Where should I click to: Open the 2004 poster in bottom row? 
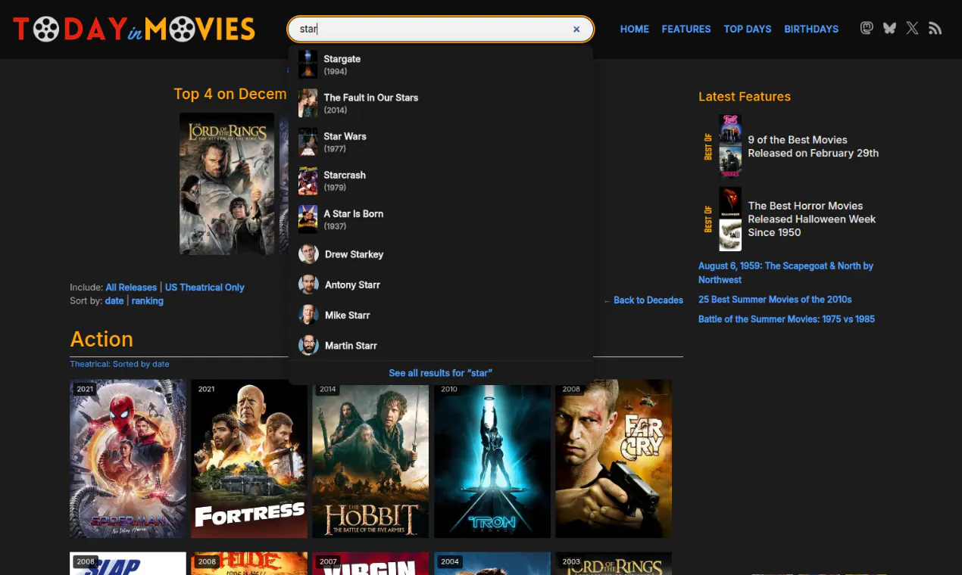(x=492, y=564)
